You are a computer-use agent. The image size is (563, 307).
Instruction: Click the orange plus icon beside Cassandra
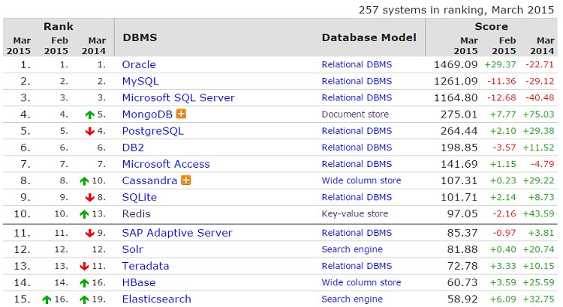[185, 180]
